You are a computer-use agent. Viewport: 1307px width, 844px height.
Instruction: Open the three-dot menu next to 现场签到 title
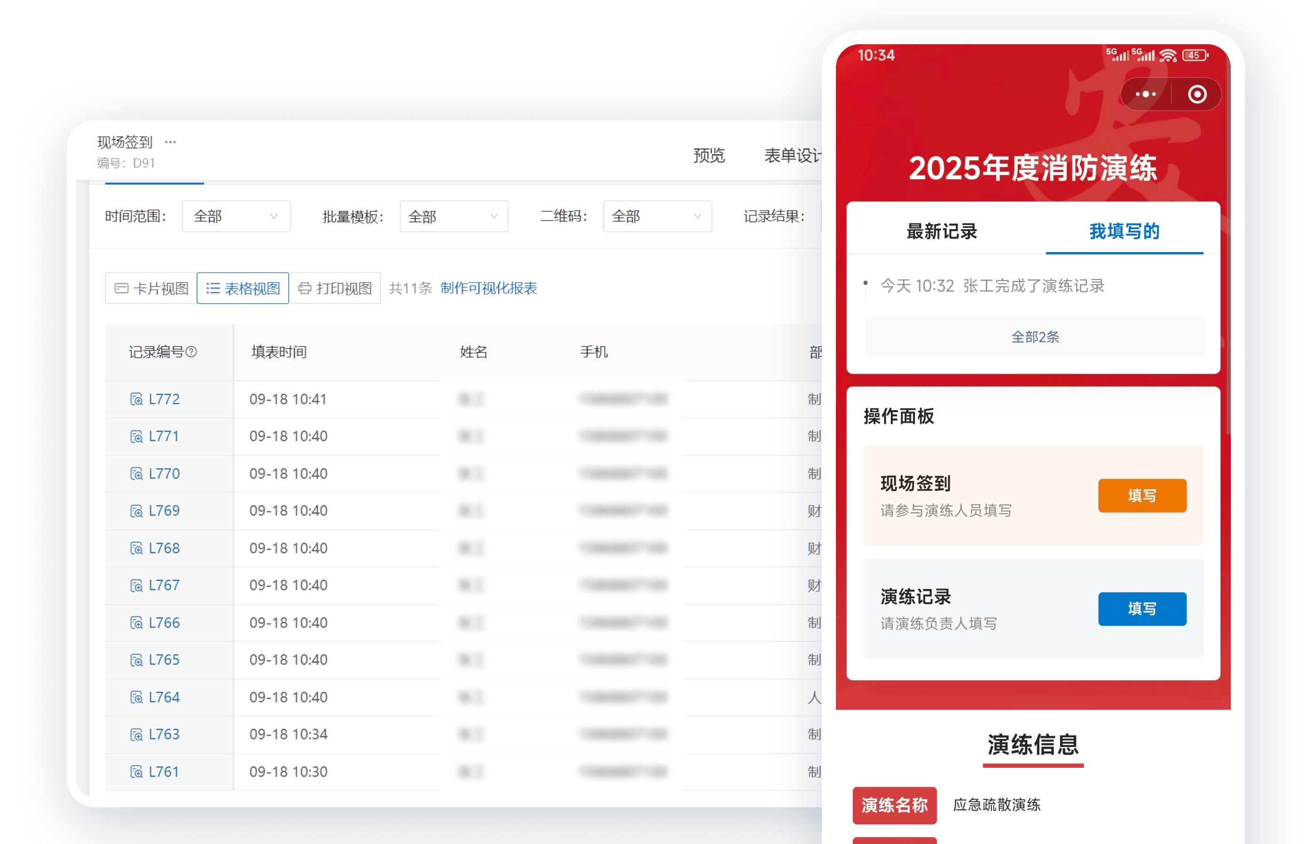pos(170,142)
